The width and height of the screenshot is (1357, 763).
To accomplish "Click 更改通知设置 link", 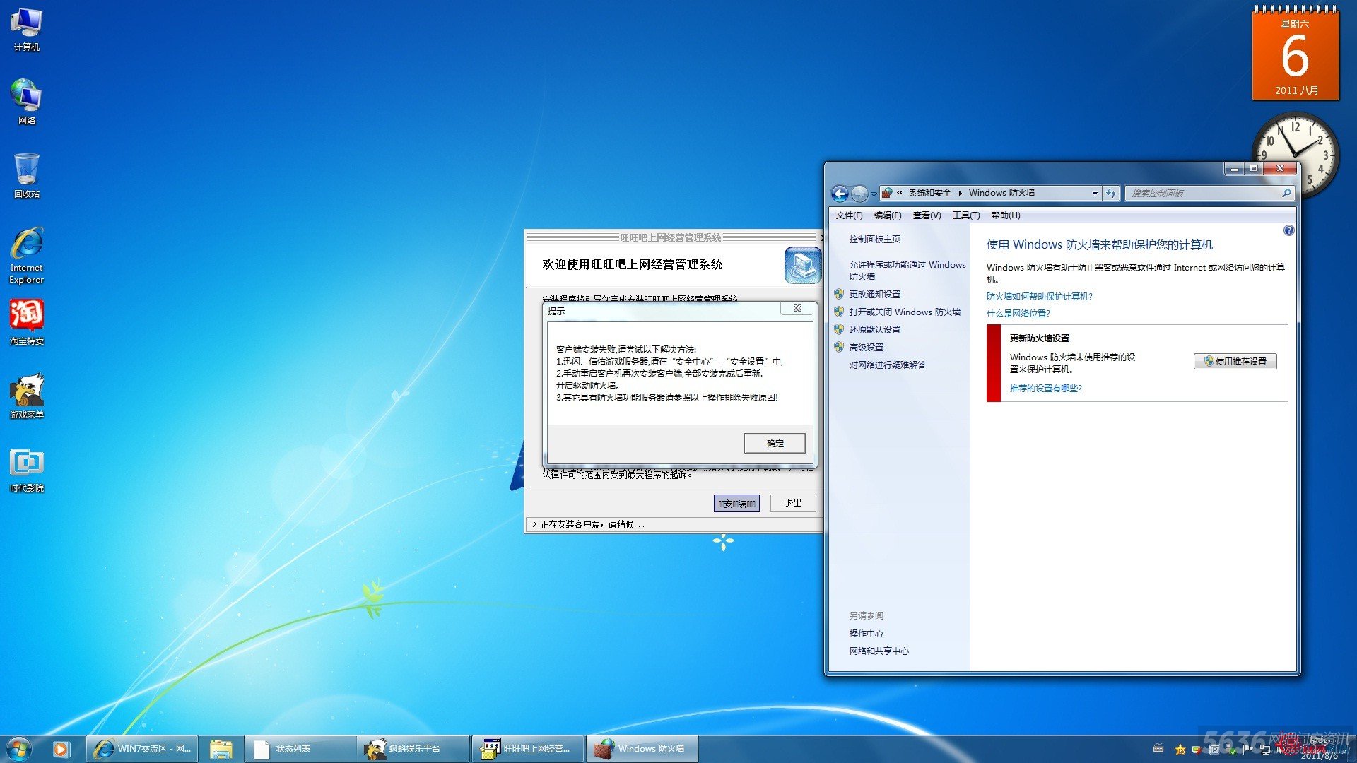I will click(x=874, y=295).
